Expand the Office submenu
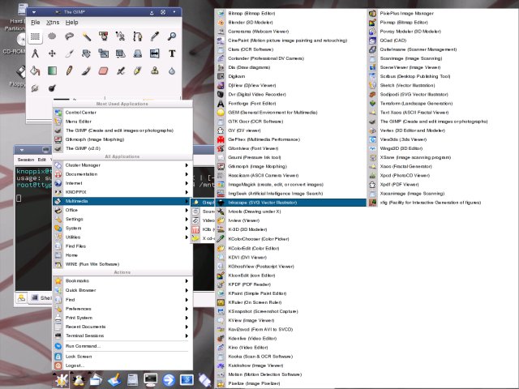 [122, 210]
